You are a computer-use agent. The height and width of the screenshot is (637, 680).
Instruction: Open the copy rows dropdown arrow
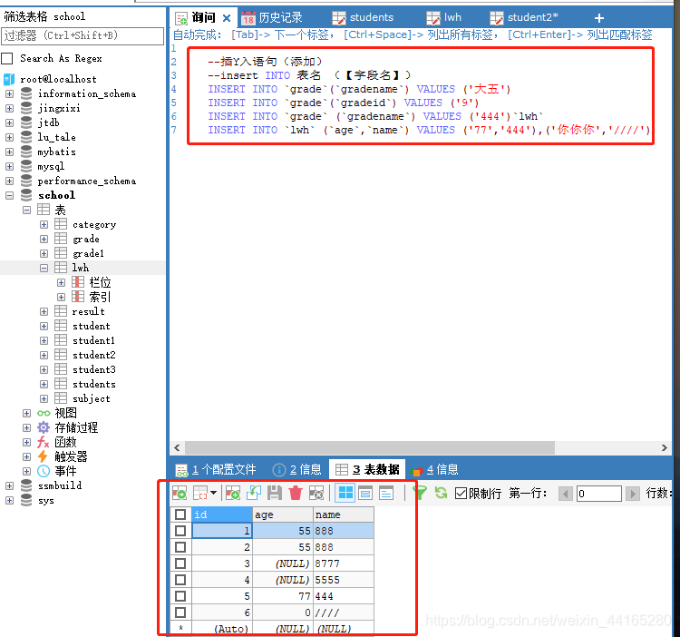(213, 493)
